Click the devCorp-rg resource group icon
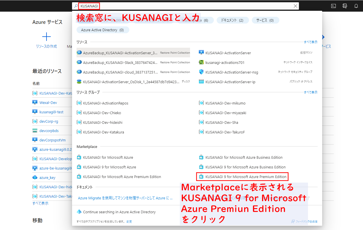363x230 pixels. click(x=35, y=121)
